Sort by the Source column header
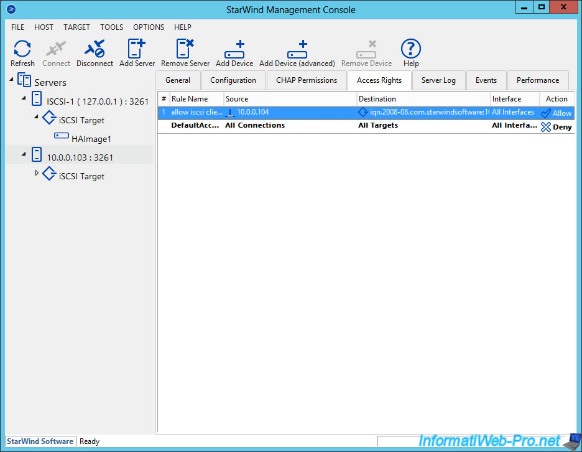The image size is (582, 452). 290,99
